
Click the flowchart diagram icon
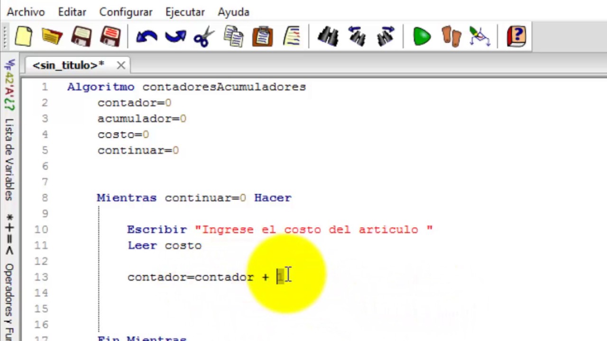(480, 36)
